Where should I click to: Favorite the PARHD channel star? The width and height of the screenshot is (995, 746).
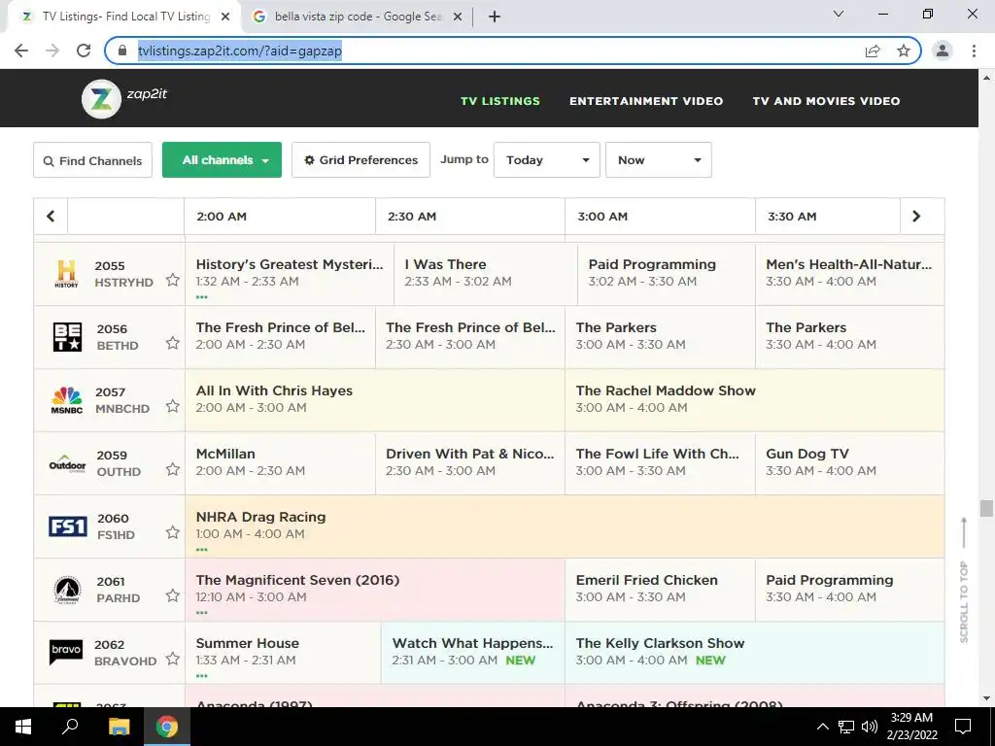(173, 595)
